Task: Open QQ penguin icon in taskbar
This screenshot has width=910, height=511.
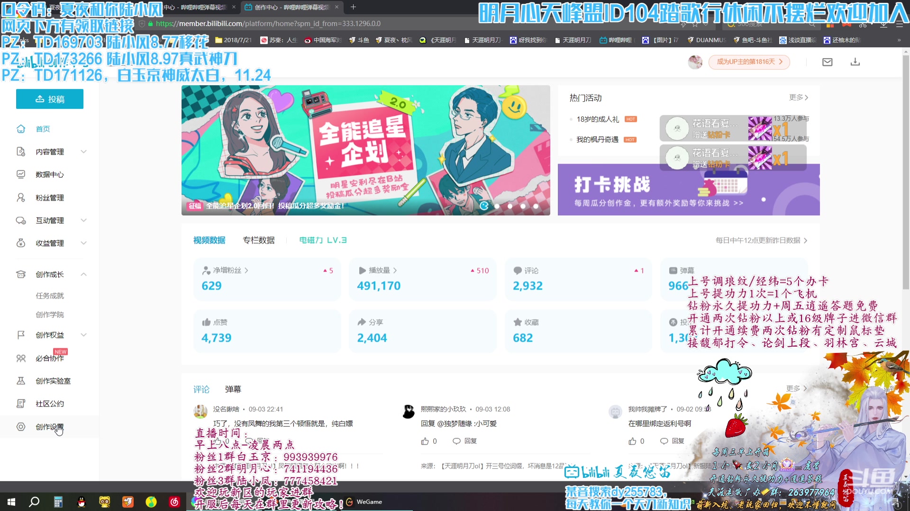Action: pos(81,502)
